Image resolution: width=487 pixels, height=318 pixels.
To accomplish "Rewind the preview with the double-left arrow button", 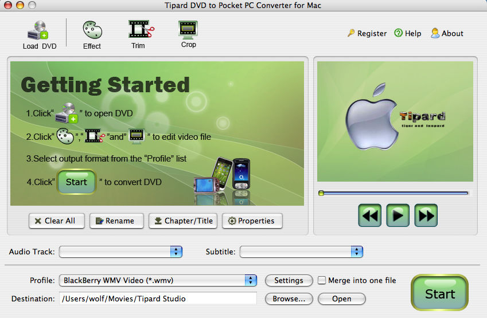I will point(369,215).
